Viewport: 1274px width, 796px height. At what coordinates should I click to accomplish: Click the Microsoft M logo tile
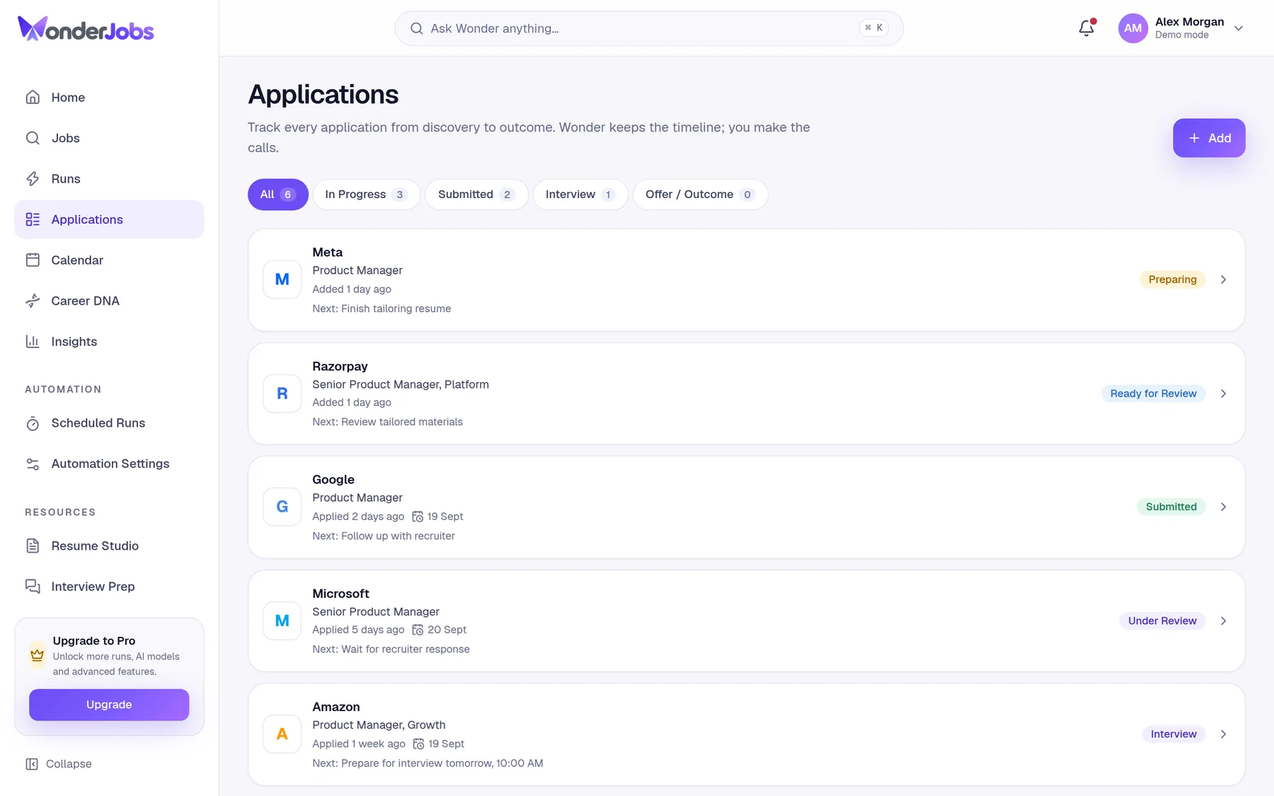coord(282,621)
